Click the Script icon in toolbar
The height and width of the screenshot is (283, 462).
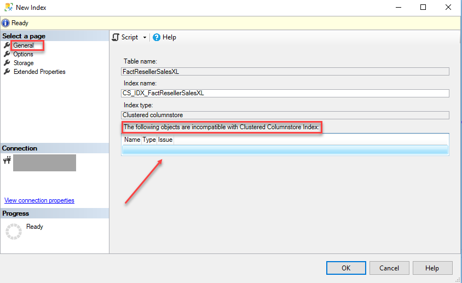(116, 37)
